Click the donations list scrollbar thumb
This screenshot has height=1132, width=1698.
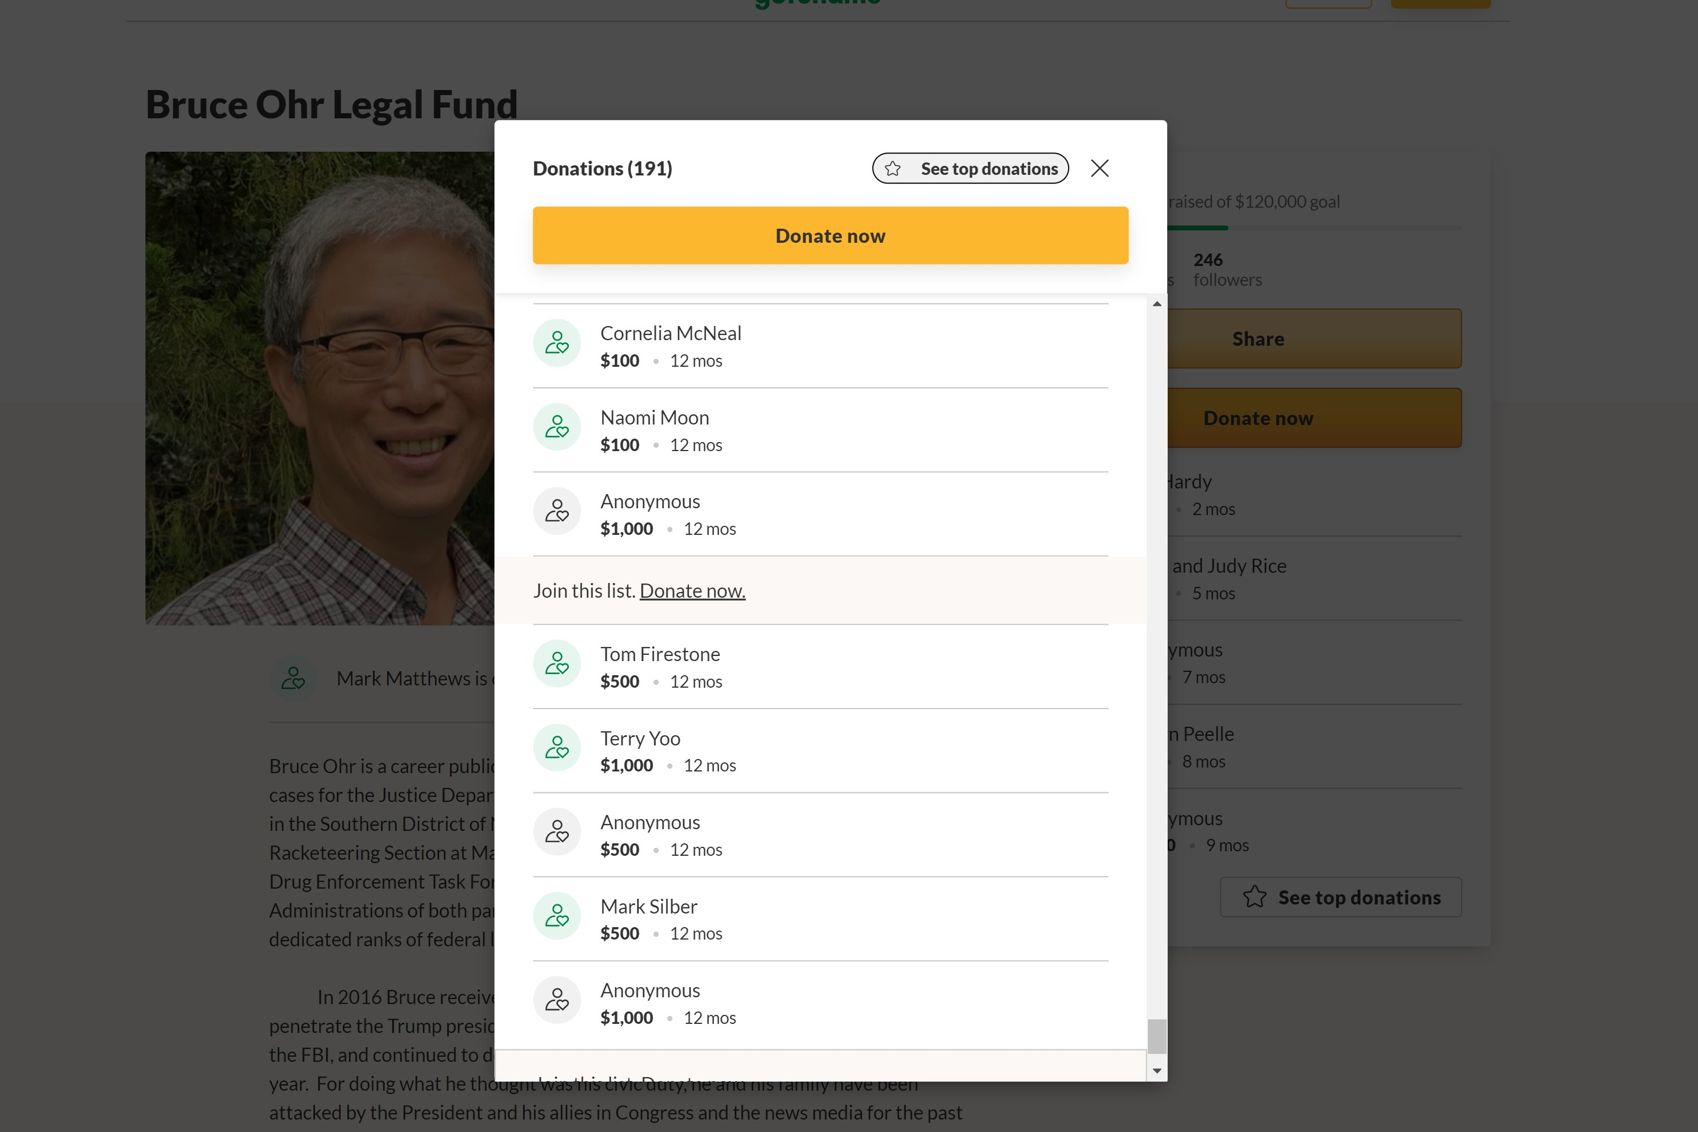click(1157, 1037)
